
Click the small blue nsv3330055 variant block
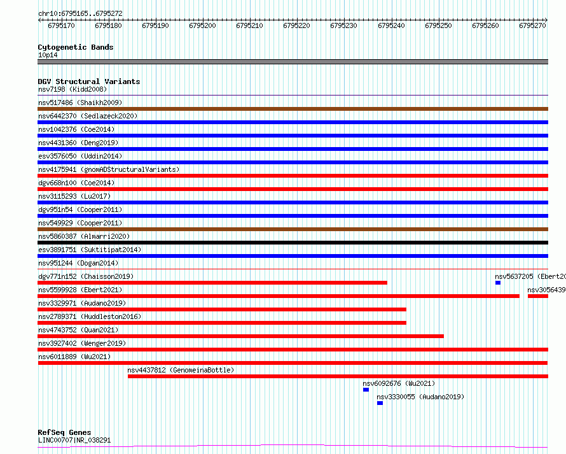(380, 403)
